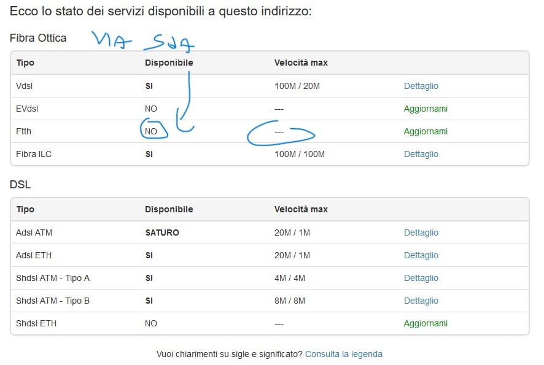
Task: Click Aggiornami link in Ftth row
Action: click(425, 131)
